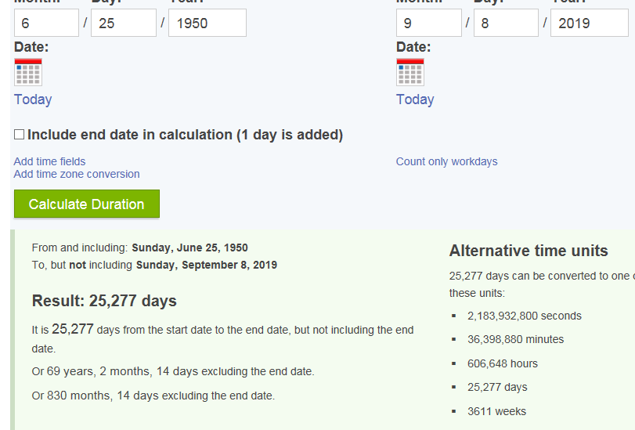Image resolution: width=635 pixels, height=430 pixels.
Task: Click the 2,183,932,800 seconds list entry
Action: point(524,316)
